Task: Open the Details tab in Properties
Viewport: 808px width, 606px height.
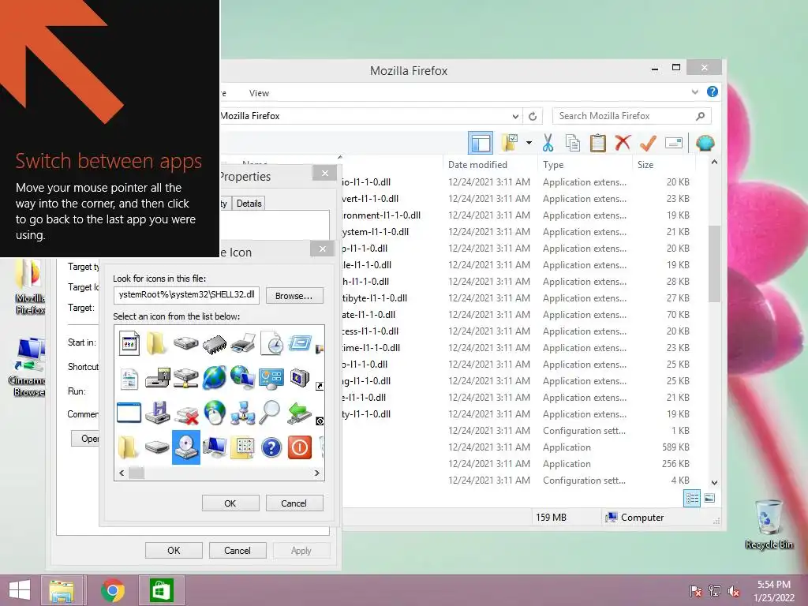Action: [249, 204]
